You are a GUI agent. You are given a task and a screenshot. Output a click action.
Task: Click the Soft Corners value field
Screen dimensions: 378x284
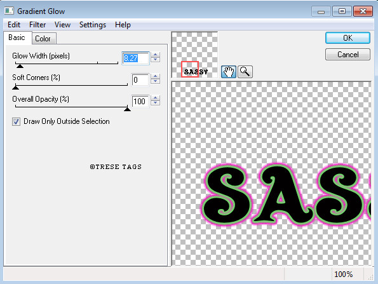coord(140,80)
